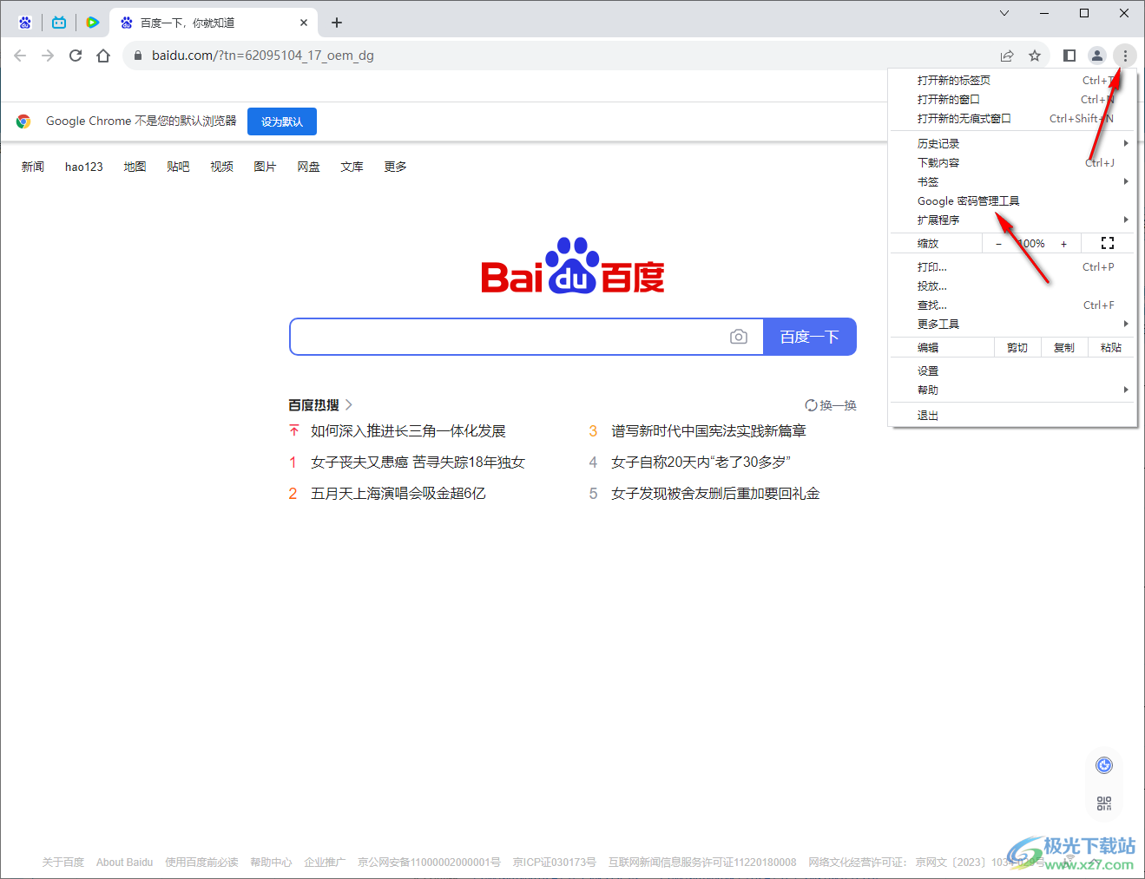
Task: Open a new tab with plus button
Action: pos(337,23)
